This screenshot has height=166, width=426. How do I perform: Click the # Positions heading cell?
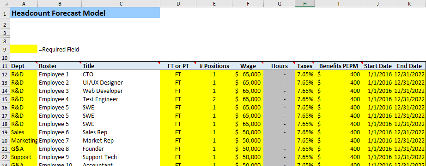tap(214, 66)
